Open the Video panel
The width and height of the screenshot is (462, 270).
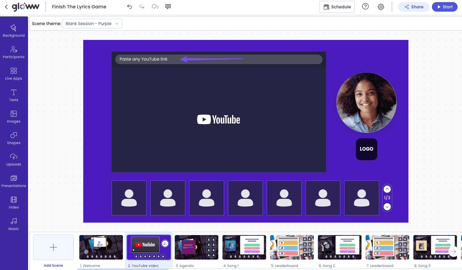click(14, 203)
